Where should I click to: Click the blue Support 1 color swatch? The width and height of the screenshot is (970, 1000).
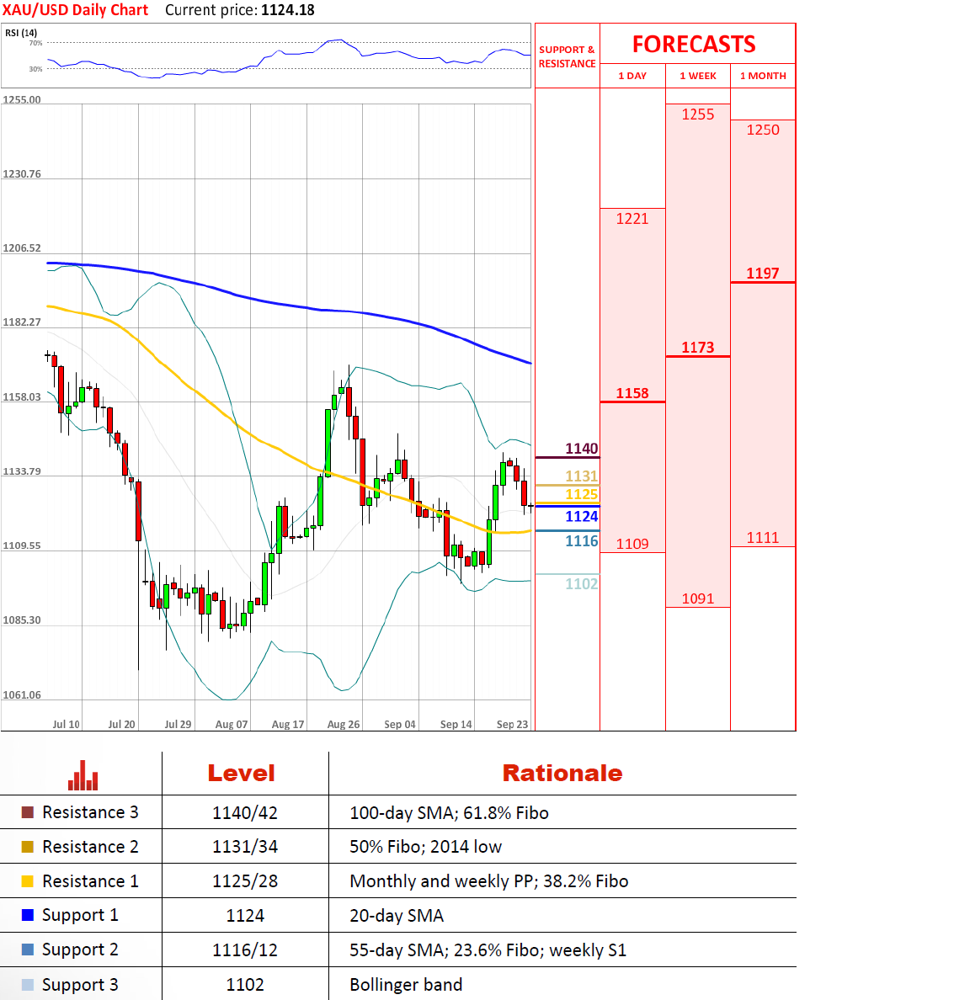click(x=28, y=915)
